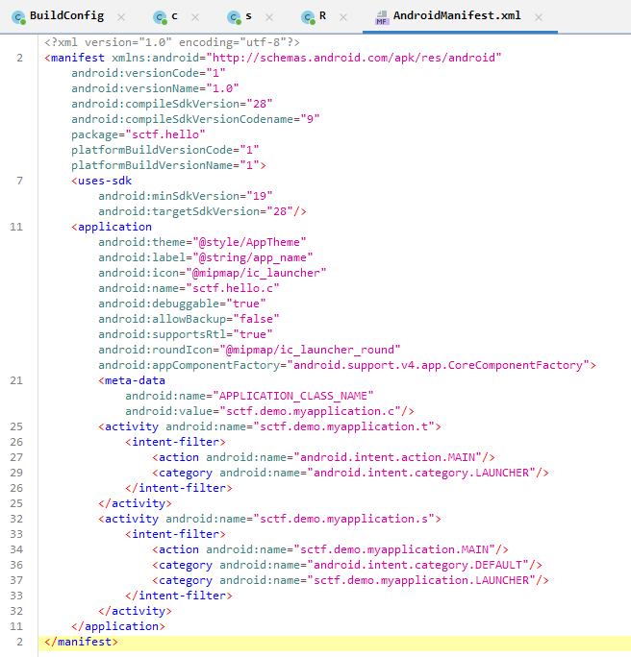631x657 pixels.
Task: Click the class icon on the c tab
Action: [x=159, y=17]
